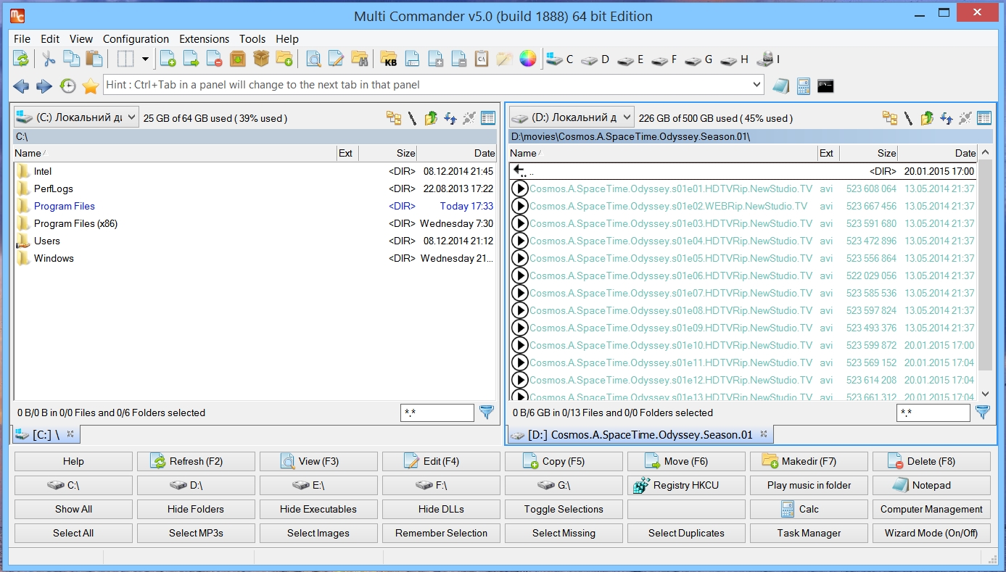Open network drive I in the toolbar
Screen dimensions: 1006x572
[768, 59]
